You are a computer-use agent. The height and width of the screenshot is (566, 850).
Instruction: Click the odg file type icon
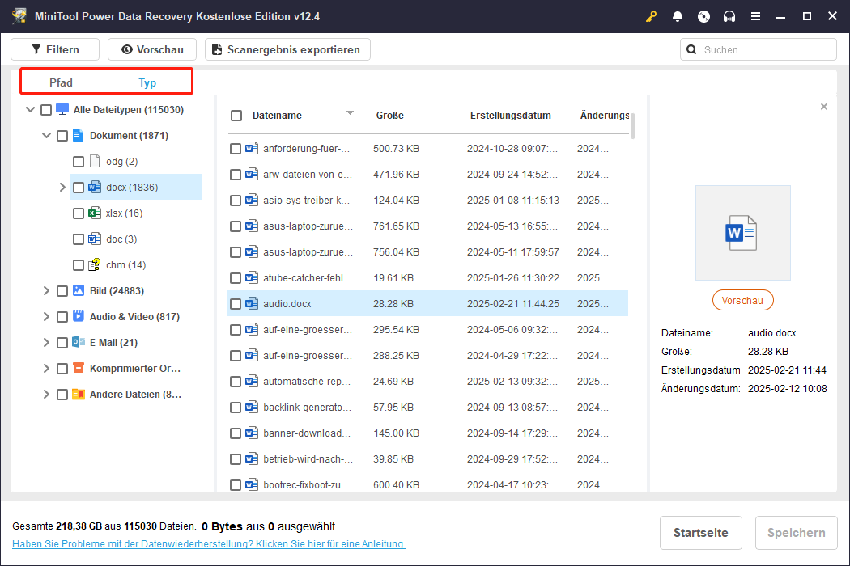click(x=95, y=162)
